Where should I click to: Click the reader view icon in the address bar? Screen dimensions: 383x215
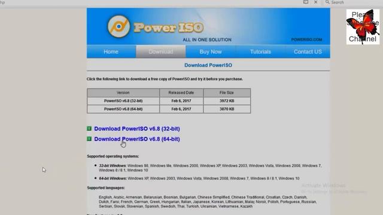[306, 2]
